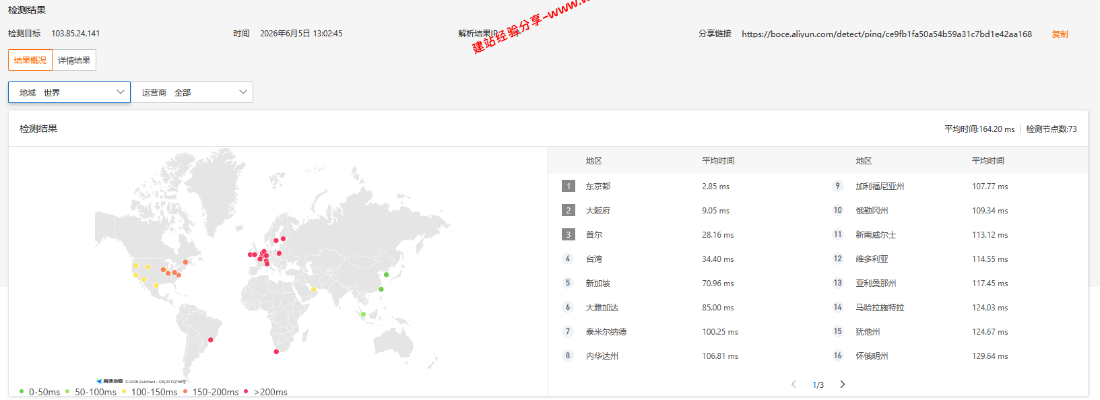Click the green Japan node on map

tap(386, 274)
